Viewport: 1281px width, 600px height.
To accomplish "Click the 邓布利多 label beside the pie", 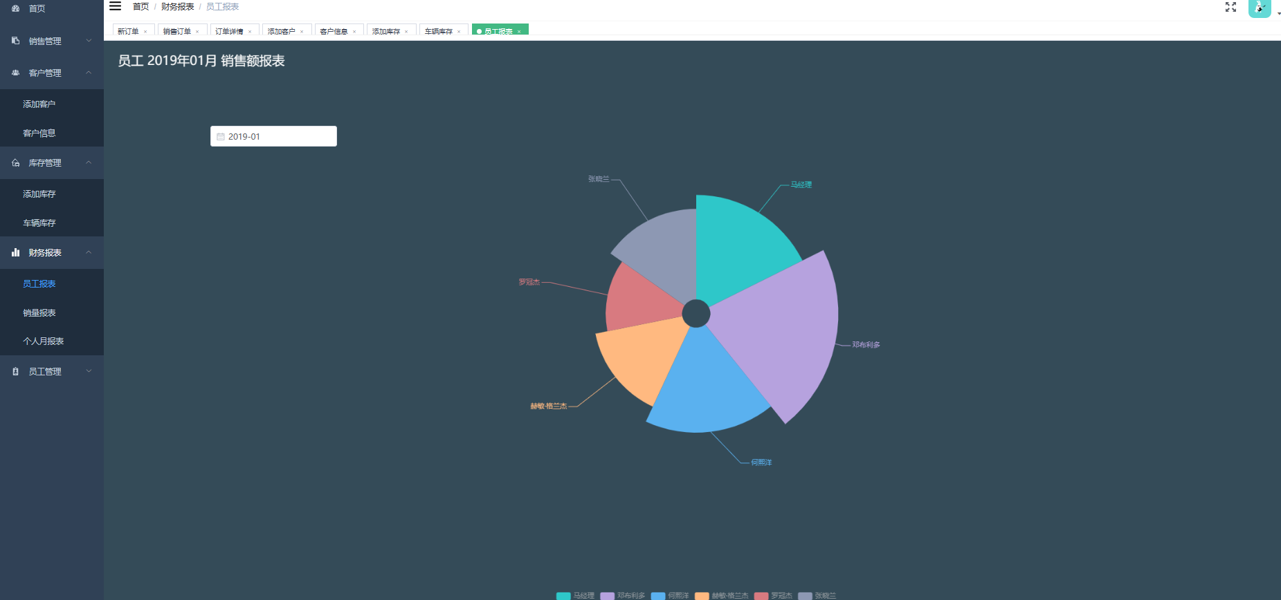I will click(x=866, y=344).
